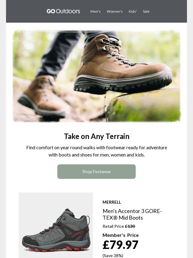The width and height of the screenshot is (193, 258).
Task: Open the Men's navigation link
Action: pos(95,11)
